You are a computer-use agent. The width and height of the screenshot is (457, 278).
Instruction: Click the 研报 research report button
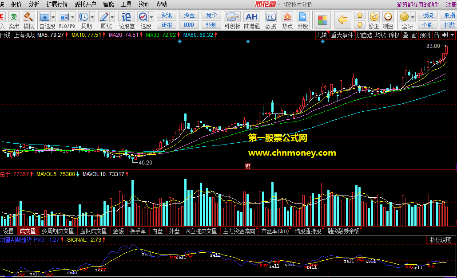click(x=167, y=25)
